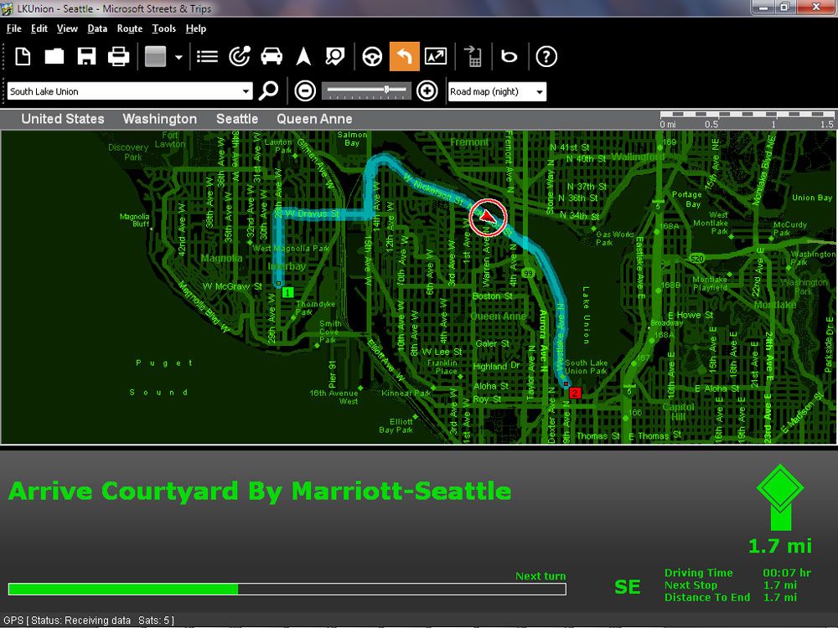Click the Distance To End label

(707, 597)
